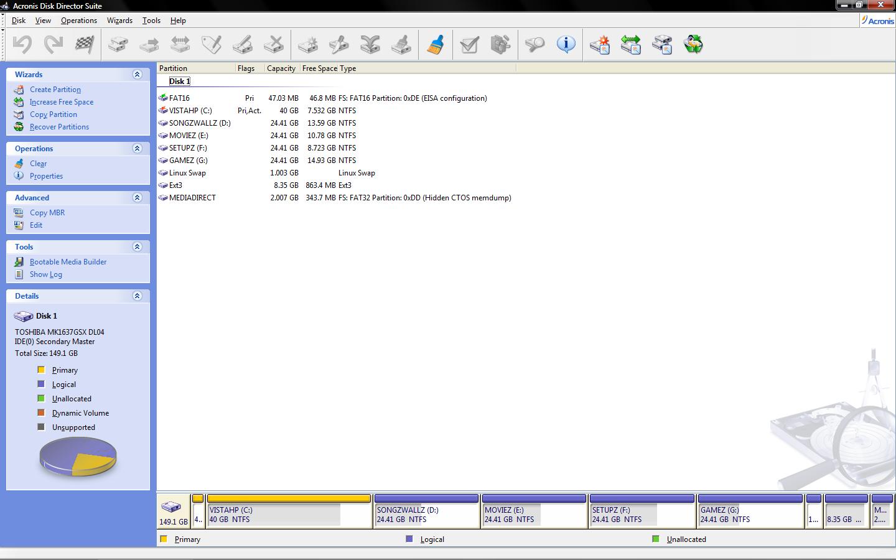Click the orange Dynamic Volume legend swatch
The width and height of the screenshot is (896, 560).
pos(41,413)
